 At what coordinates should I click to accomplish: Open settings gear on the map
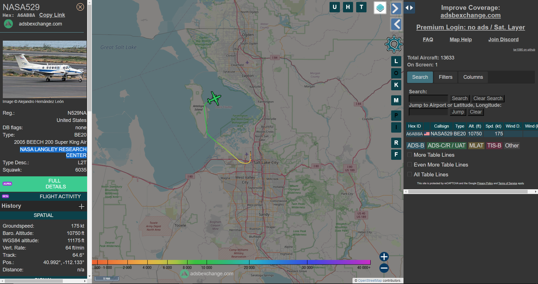(394, 44)
